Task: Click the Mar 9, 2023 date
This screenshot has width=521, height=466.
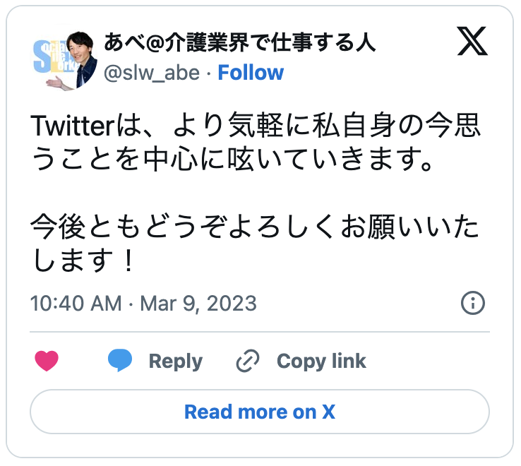Action: pyautogui.click(x=198, y=304)
